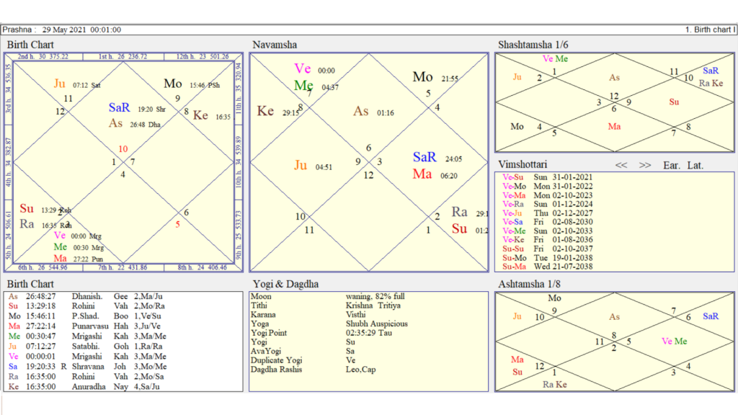
Task: Click the Yogi & Dagdha panel title
Action: pyautogui.click(x=285, y=284)
